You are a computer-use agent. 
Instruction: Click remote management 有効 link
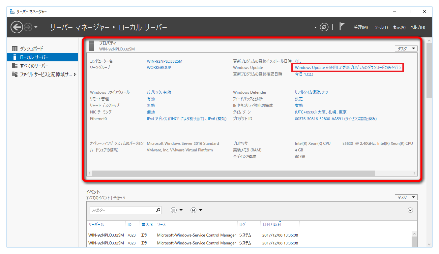151,99
